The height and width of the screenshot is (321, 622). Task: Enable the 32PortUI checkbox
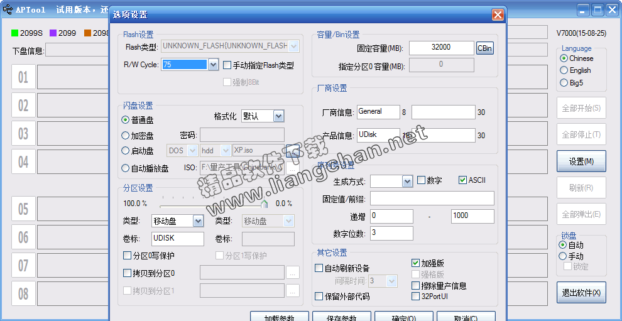[x=415, y=296]
